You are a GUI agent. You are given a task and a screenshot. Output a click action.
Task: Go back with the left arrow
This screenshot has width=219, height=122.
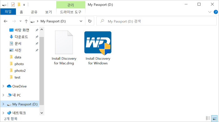pyautogui.click(x=6, y=21)
